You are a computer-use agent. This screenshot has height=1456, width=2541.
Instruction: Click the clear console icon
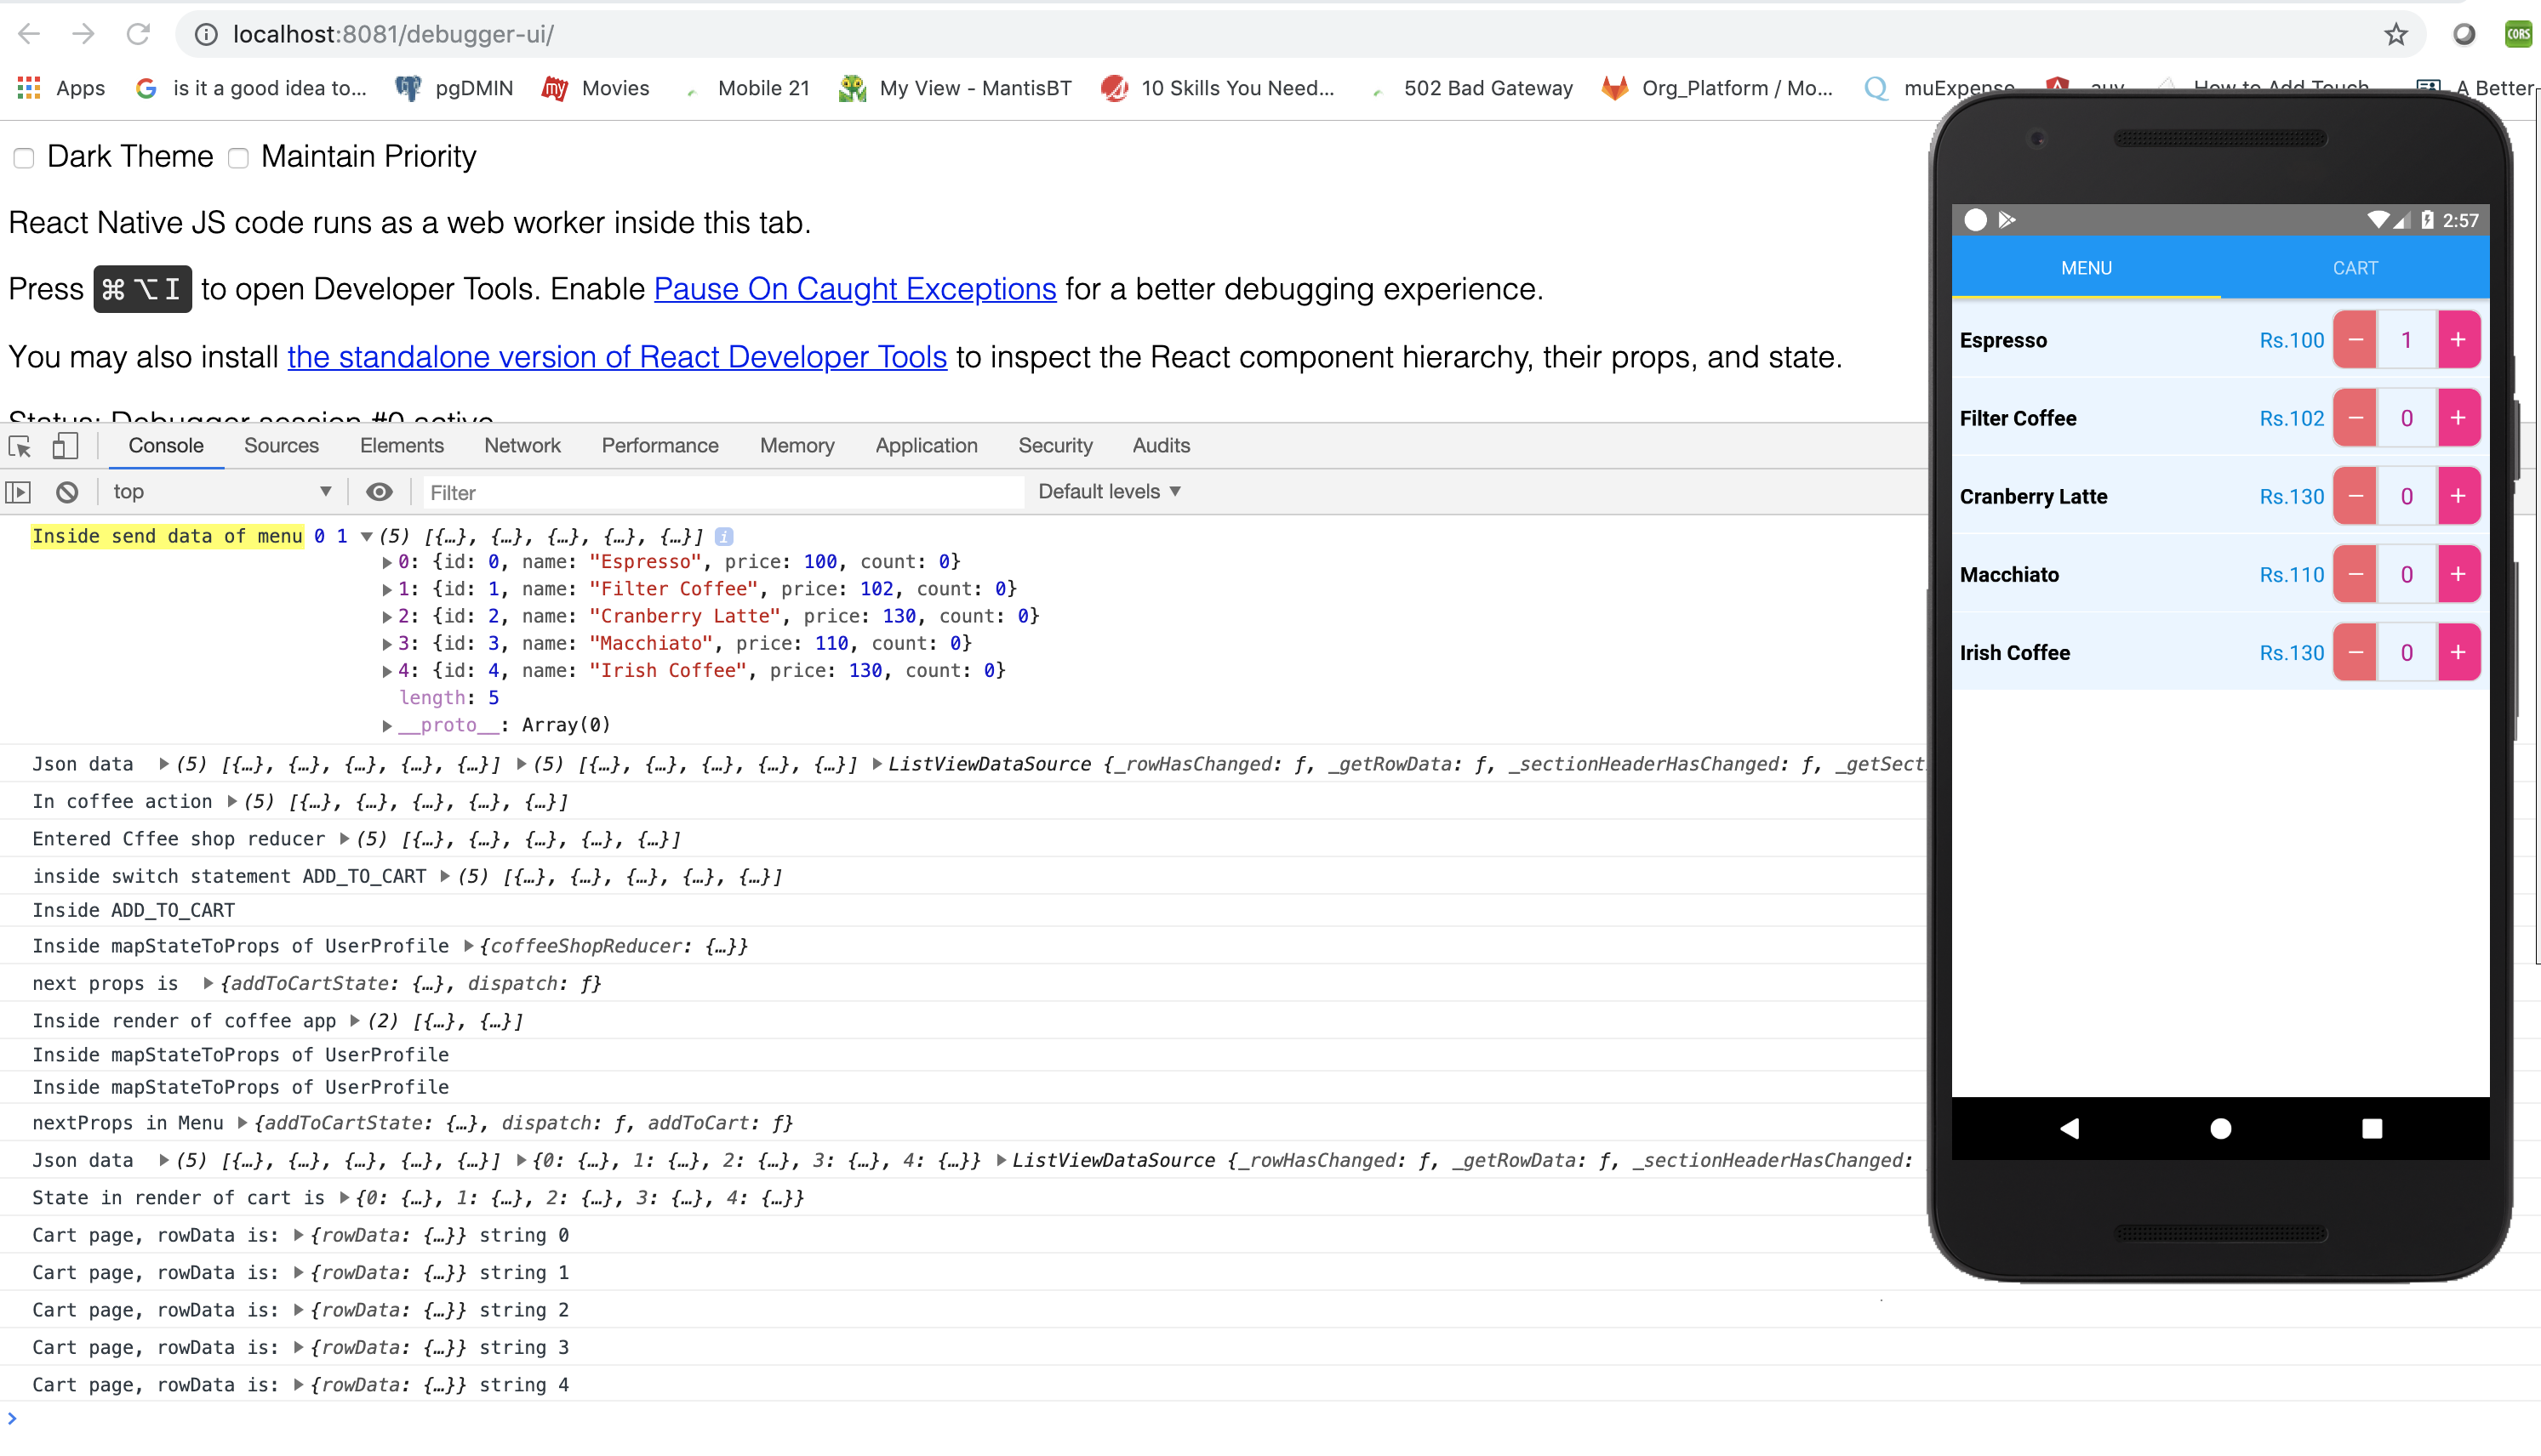67,492
